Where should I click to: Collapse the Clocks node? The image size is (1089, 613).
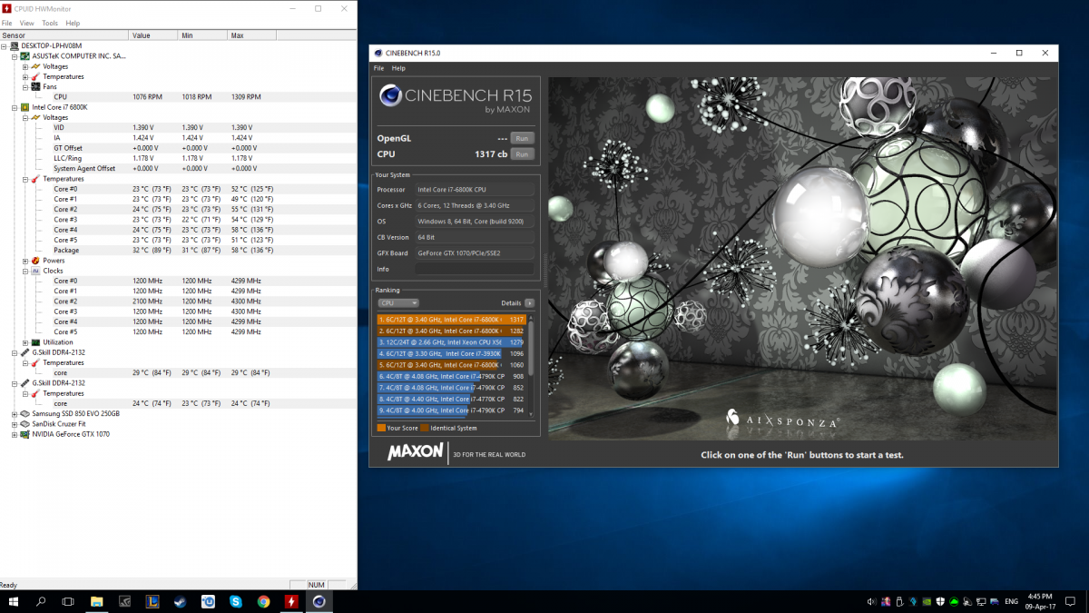pos(25,271)
